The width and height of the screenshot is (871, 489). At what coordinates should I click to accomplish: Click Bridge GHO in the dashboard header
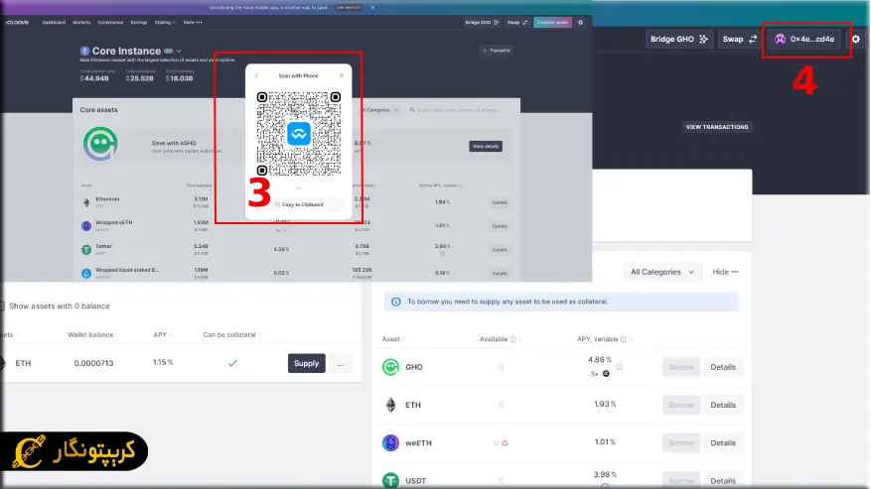click(x=678, y=39)
